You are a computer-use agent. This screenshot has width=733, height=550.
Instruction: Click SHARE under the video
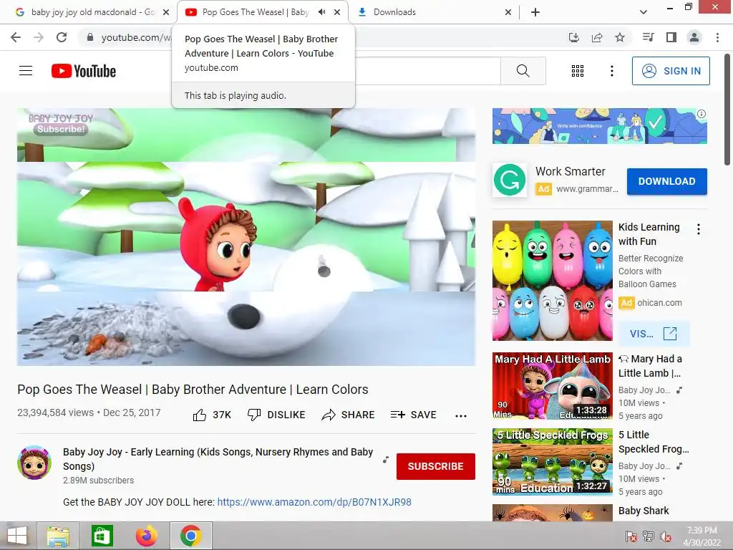point(349,415)
